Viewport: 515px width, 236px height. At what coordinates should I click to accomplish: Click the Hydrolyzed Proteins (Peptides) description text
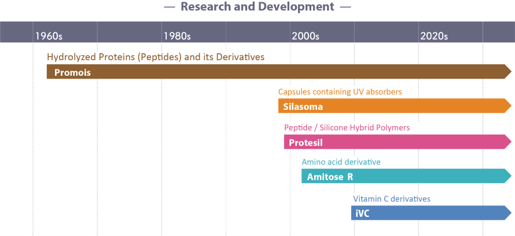click(x=156, y=57)
